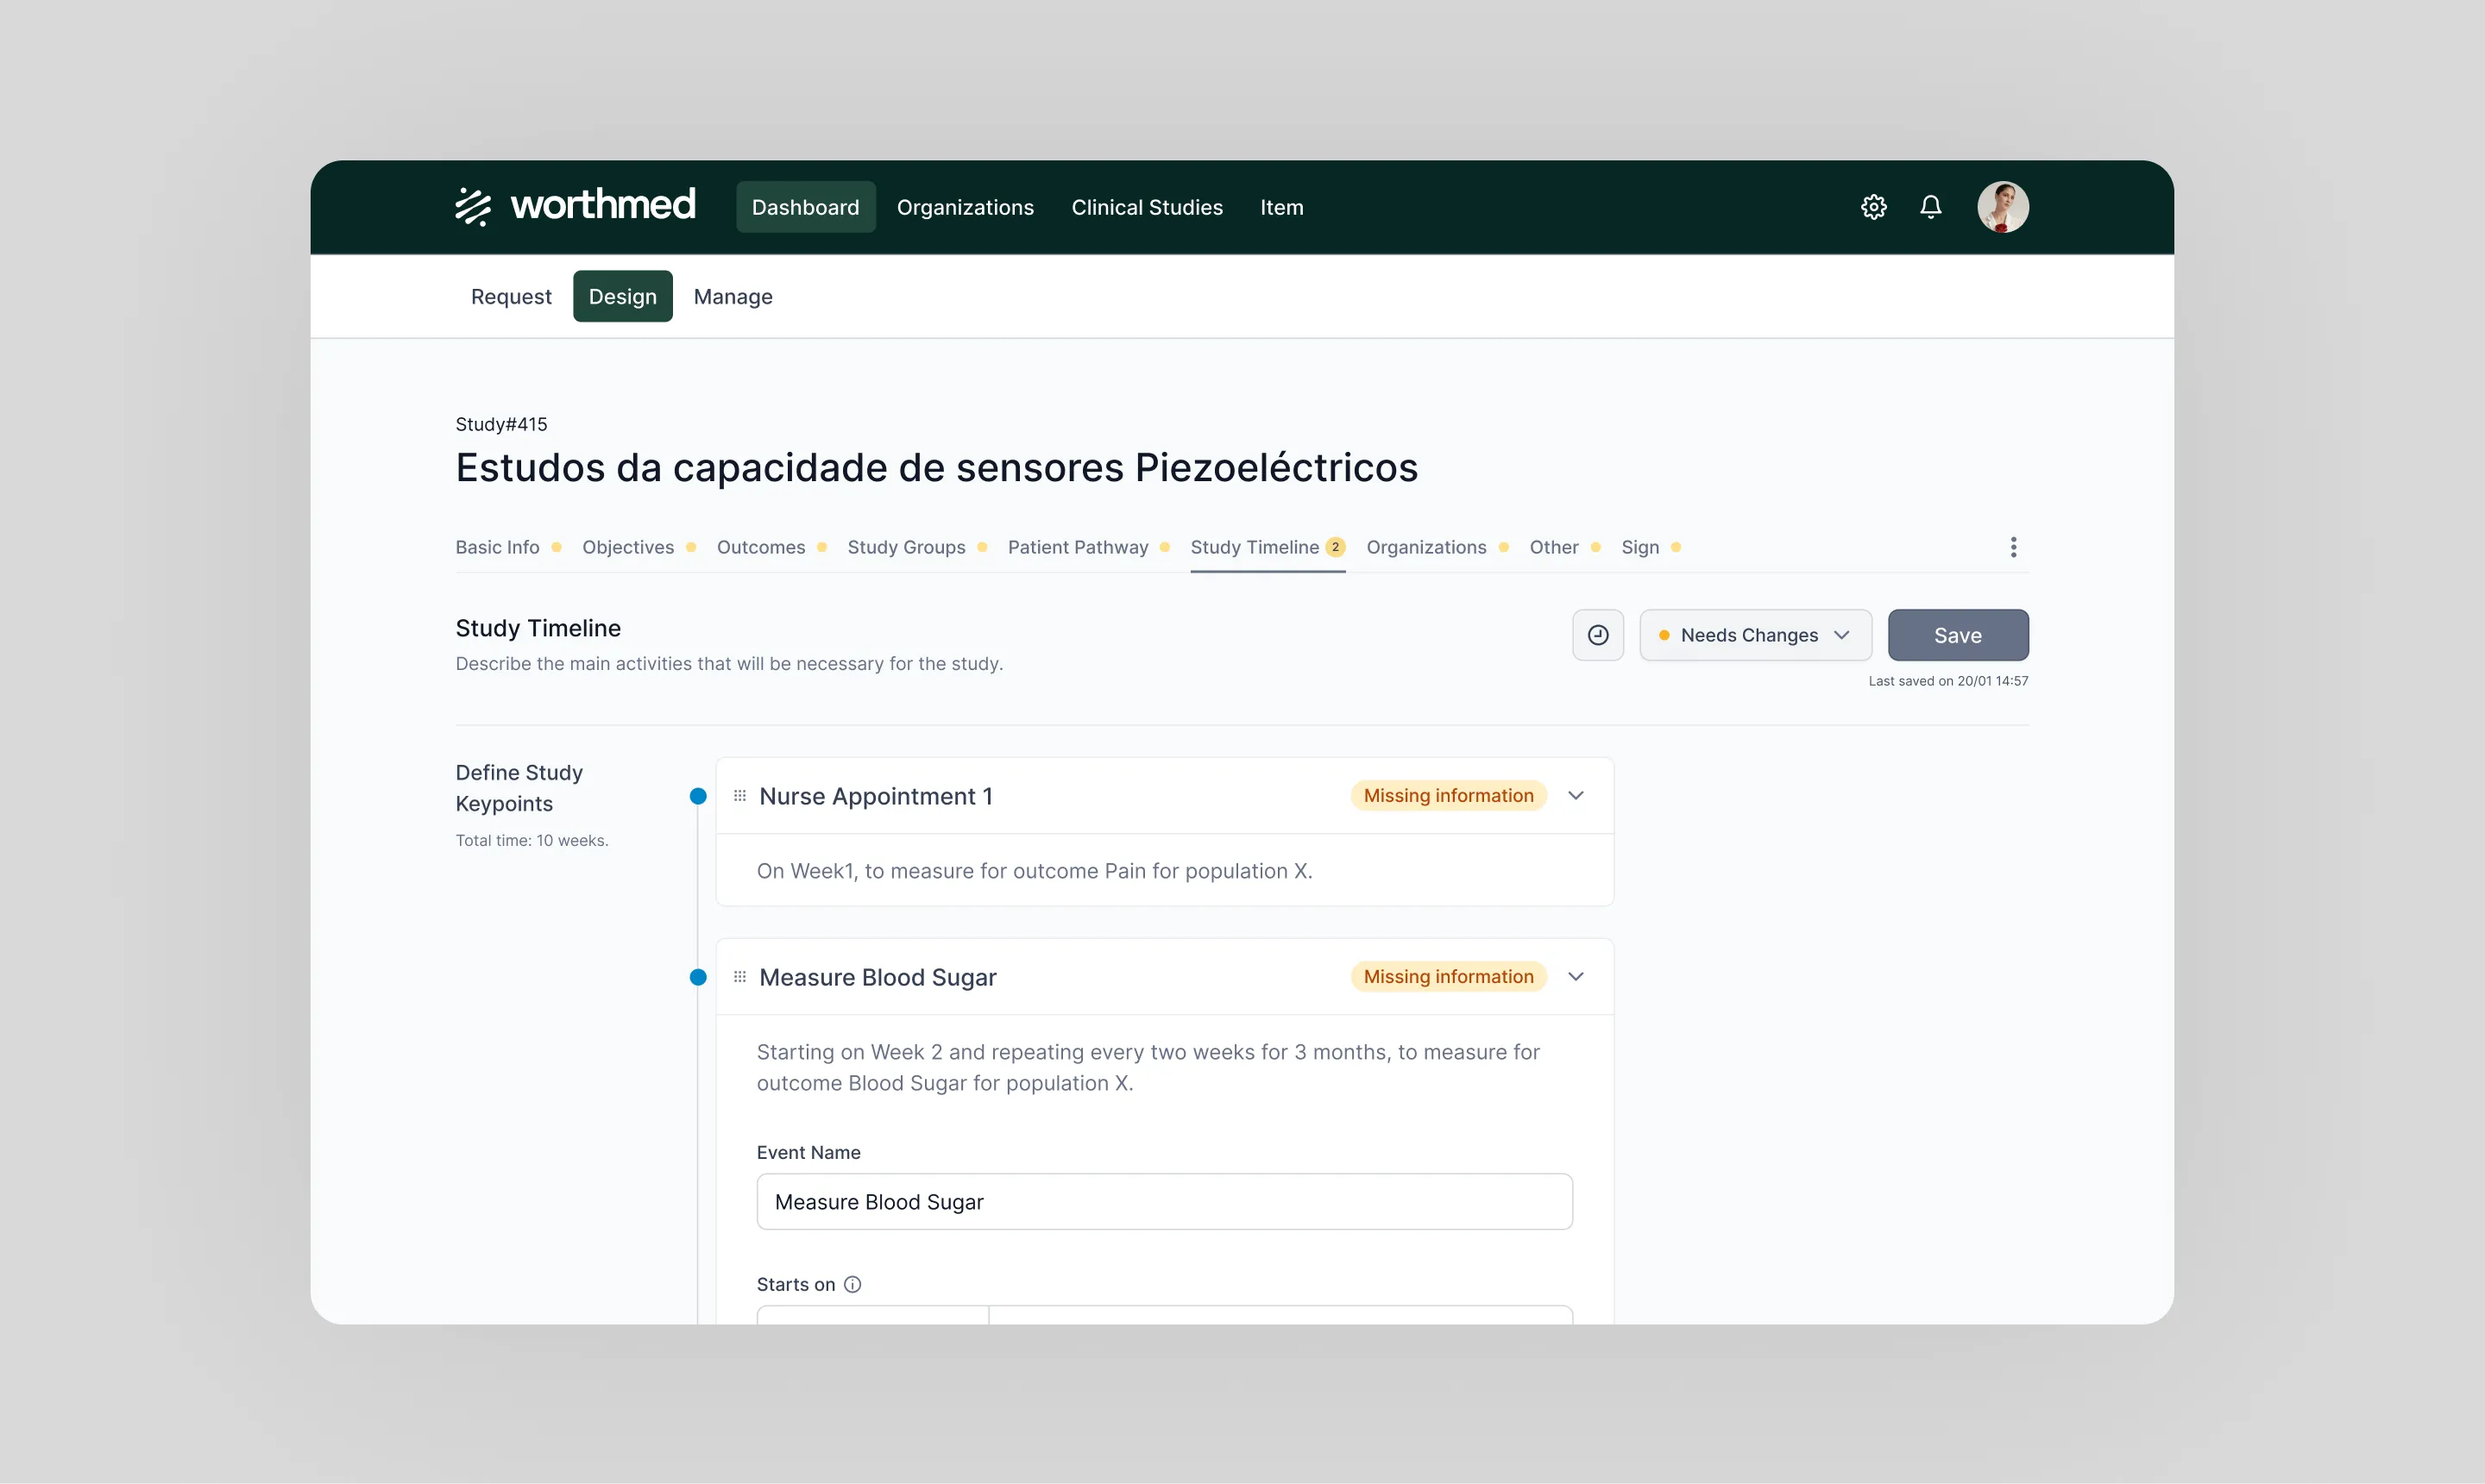
Task: Open the Sign section tab
Action: (1651, 547)
